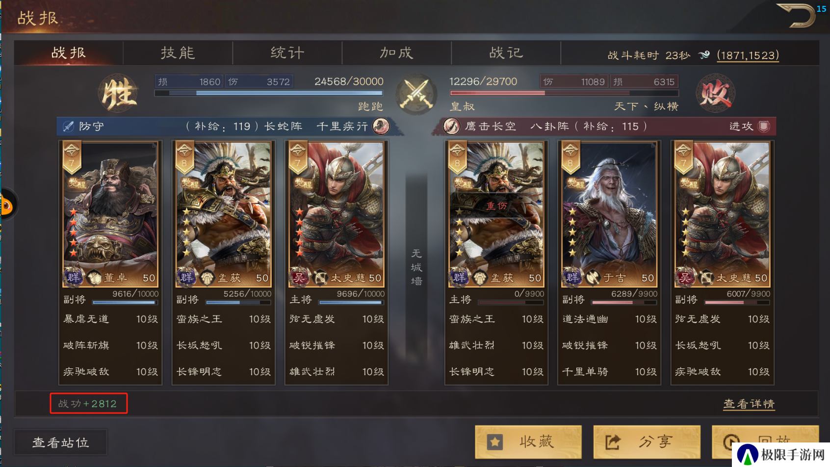Screen dimensions: 830x467
Task: Select the 加成 tab
Action: 397,52
